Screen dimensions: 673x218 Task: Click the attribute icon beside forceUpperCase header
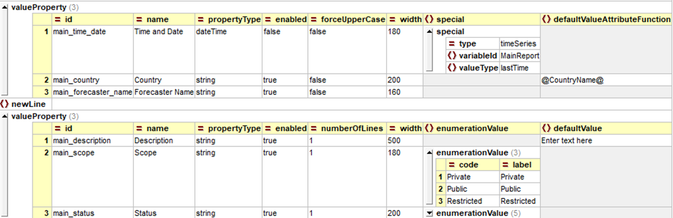(314, 20)
